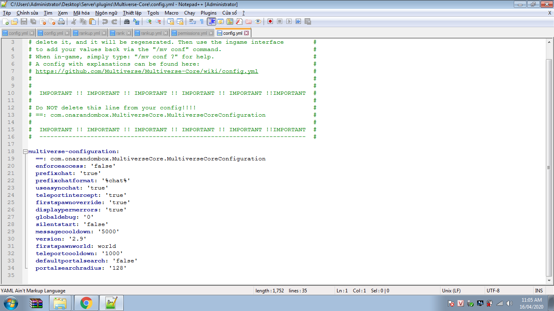The width and height of the screenshot is (554, 311).
Task: Open Windows Explorer from the taskbar
Action: [x=61, y=303]
